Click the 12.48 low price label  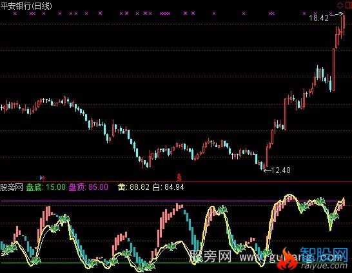(281, 170)
